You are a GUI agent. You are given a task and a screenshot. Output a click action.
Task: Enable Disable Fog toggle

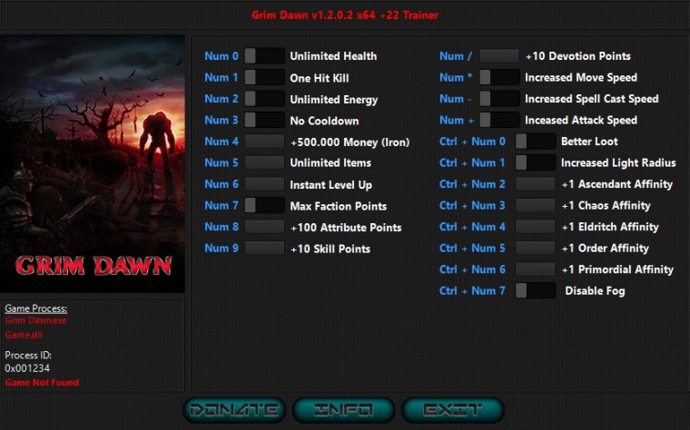coord(536,290)
